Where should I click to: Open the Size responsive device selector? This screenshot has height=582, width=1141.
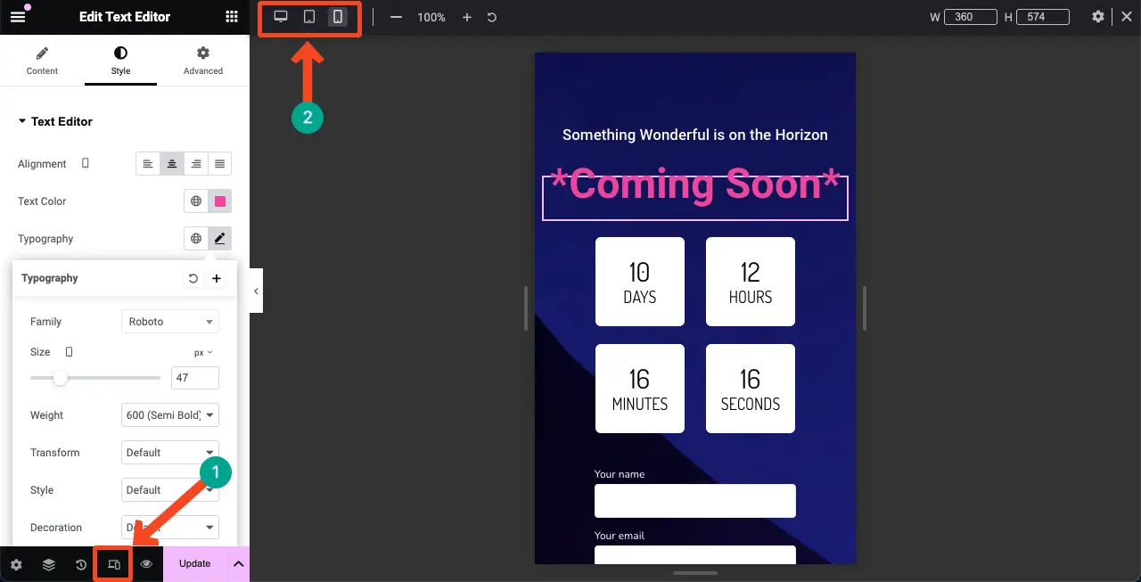click(70, 352)
